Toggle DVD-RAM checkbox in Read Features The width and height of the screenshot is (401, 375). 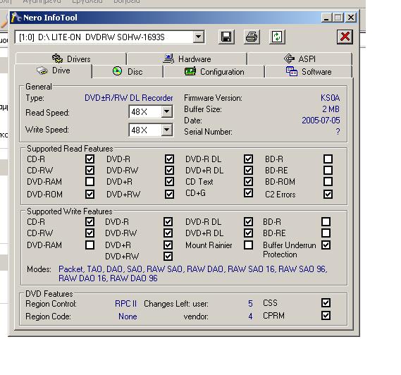point(90,182)
